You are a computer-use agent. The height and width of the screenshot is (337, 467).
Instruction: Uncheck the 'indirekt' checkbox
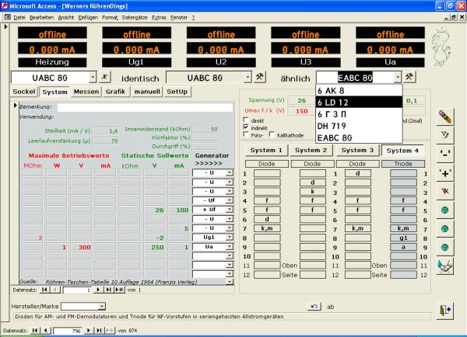click(246, 127)
